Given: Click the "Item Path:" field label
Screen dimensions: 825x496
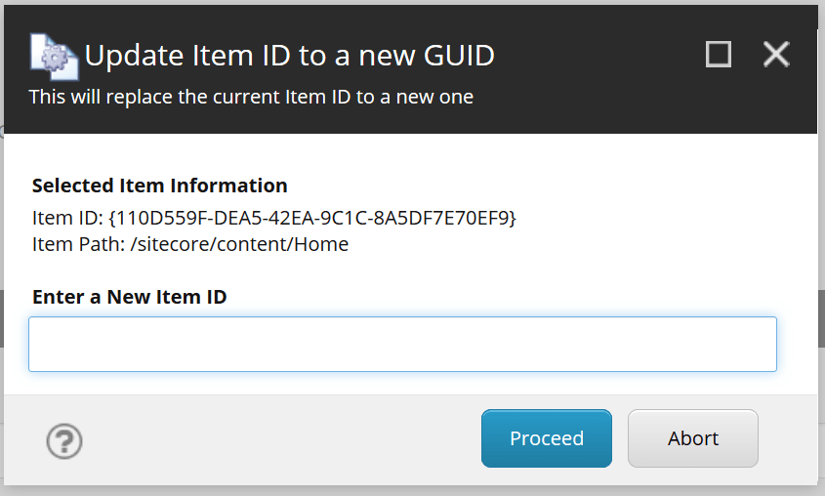Looking at the screenshot, I should (x=78, y=244).
